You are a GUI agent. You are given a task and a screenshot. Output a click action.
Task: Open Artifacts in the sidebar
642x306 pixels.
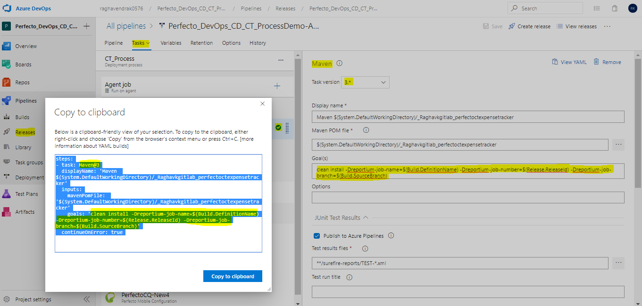(25, 212)
